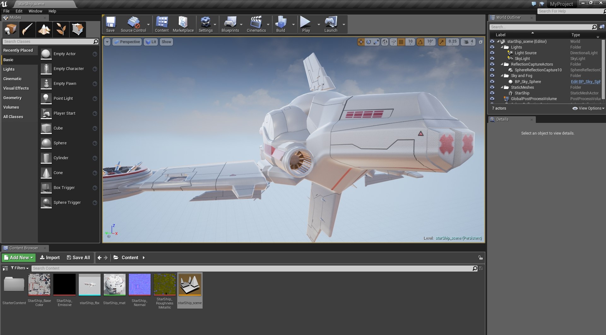Click the Save toolbar icon
The image size is (606, 335).
[x=110, y=24]
